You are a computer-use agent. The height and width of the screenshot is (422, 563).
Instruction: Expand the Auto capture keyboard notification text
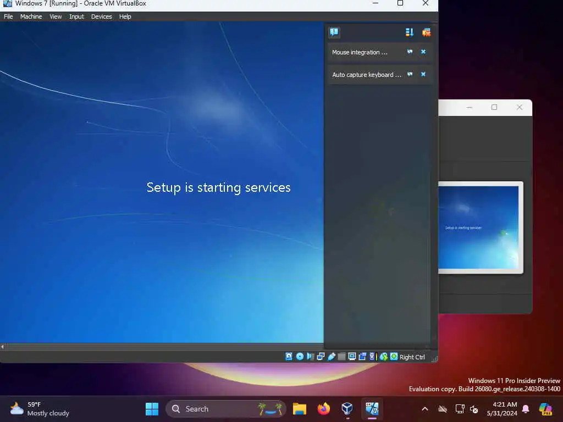click(x=367, y=75)
